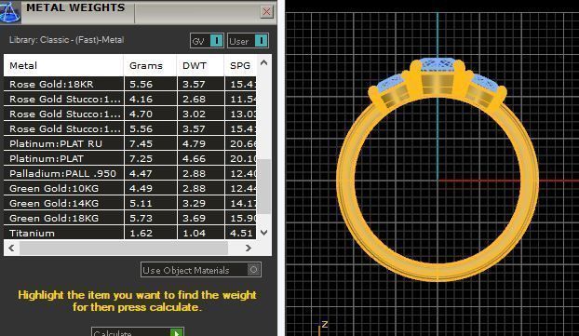Select the right blue side stone
Screen dimensions: 579x336
click(485, 82)
